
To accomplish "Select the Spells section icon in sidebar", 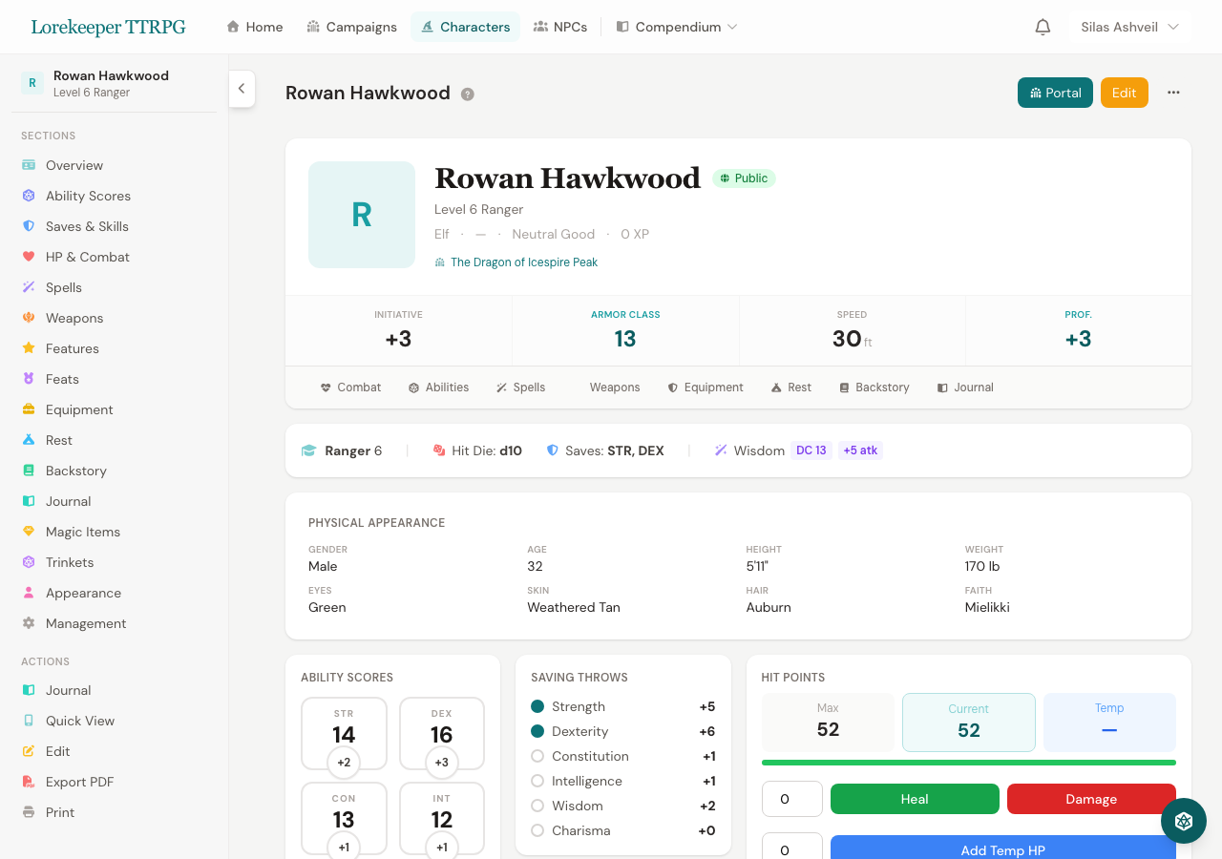I will pyautogui.click(x=30, y=286).
